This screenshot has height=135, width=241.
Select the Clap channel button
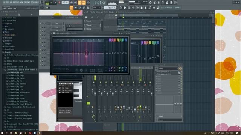[x=57, y=27]
